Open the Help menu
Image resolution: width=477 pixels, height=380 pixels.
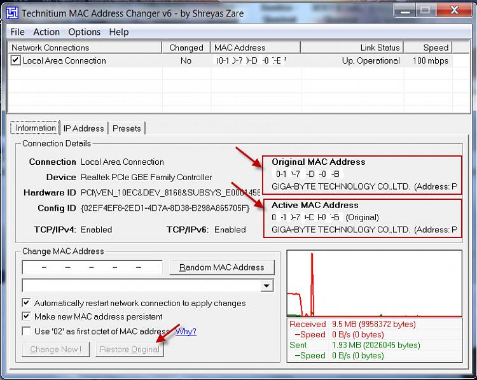click(119, 32)
